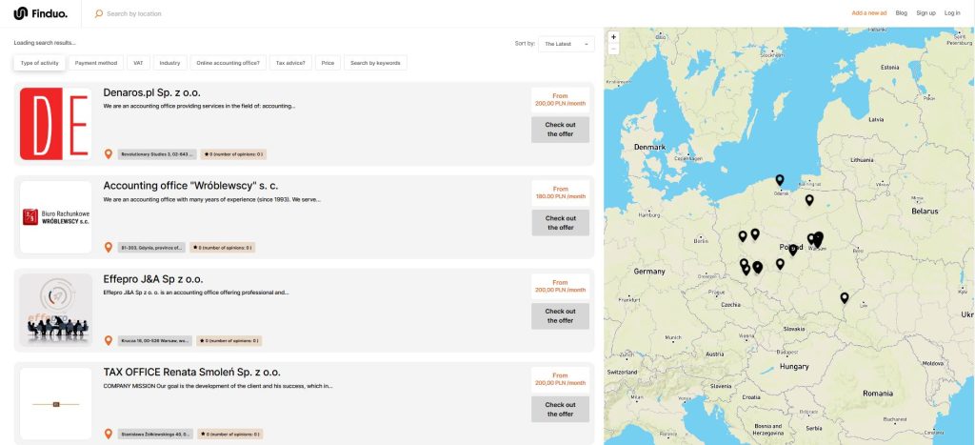The image size is (975, 445).
Task: Click the star rating badge on Effepro J&A
Action: click(x=229, y=340)
